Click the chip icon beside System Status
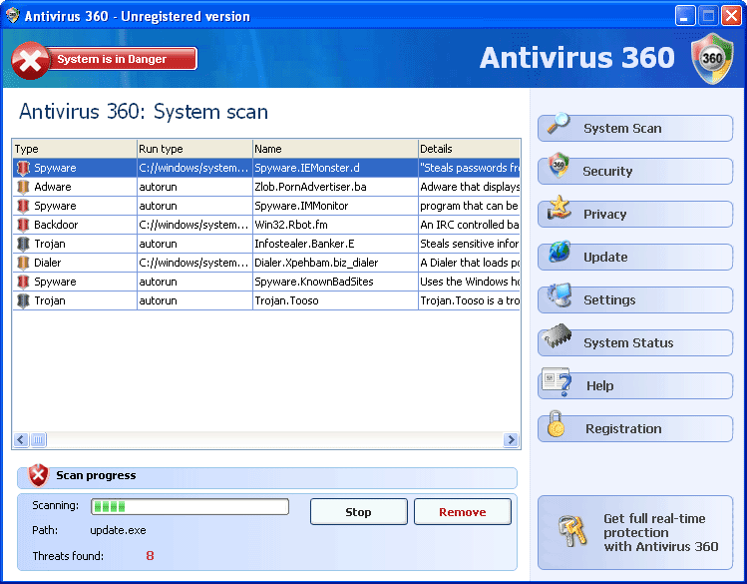The width and height of the screenshot is (747, 584). click(558, 335)
